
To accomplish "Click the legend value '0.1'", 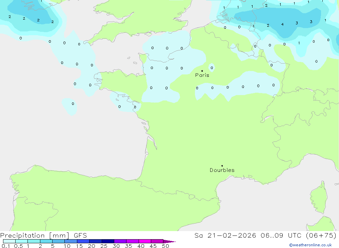I will (6, 246).
